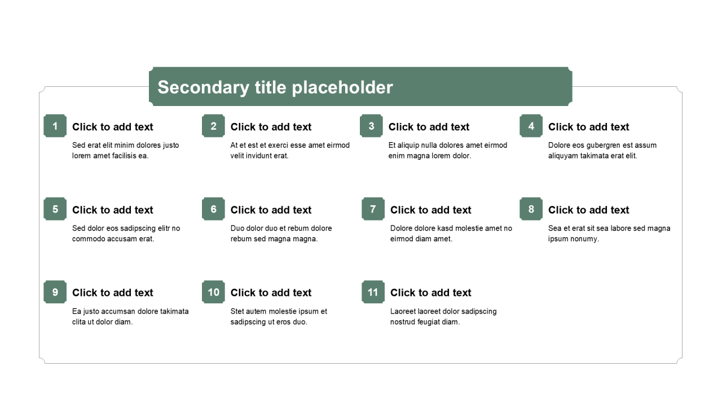The image size is (722, 406).
Task: Click the number 7 badge icon
Action: pos(373,209)
